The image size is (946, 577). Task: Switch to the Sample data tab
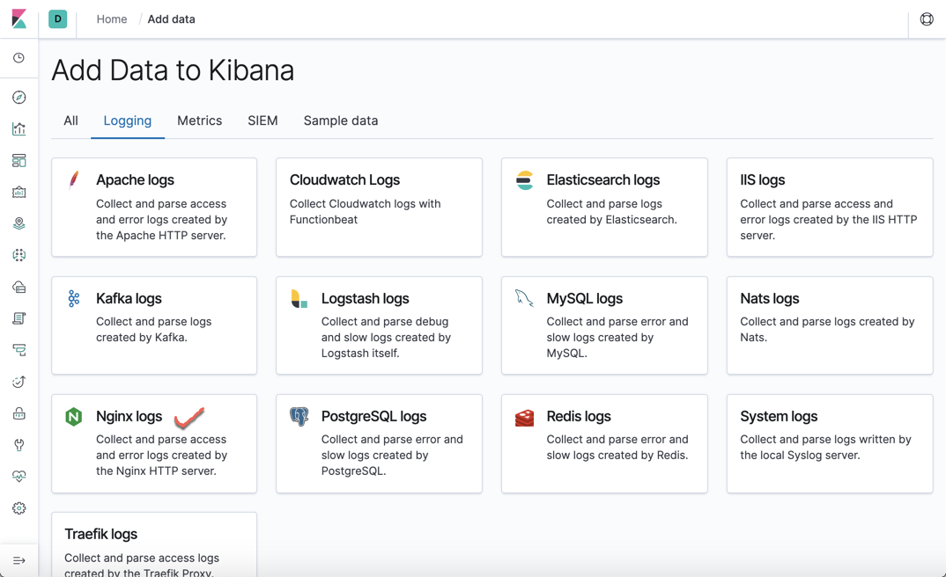click(x=340, y=121)
